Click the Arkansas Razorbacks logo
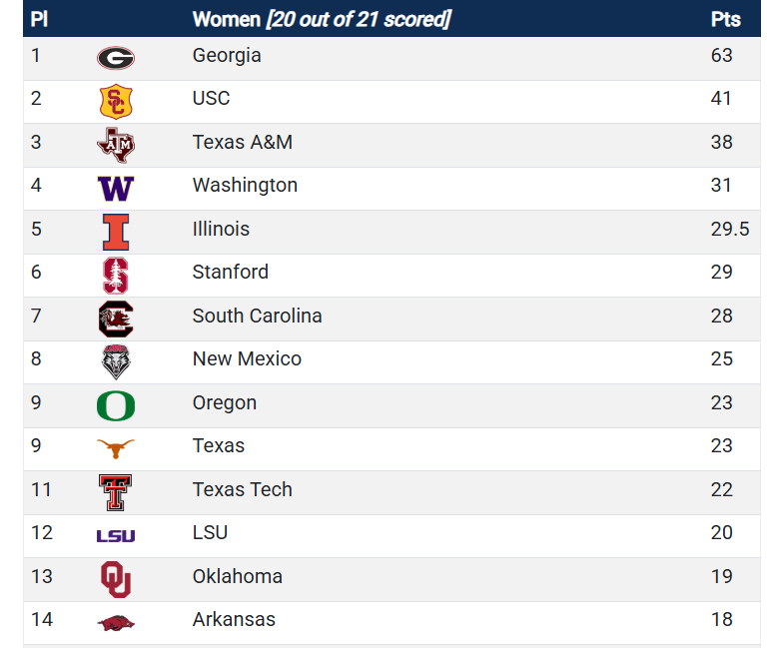This screenshot has width=767, height=648. (x=116, y=623)
